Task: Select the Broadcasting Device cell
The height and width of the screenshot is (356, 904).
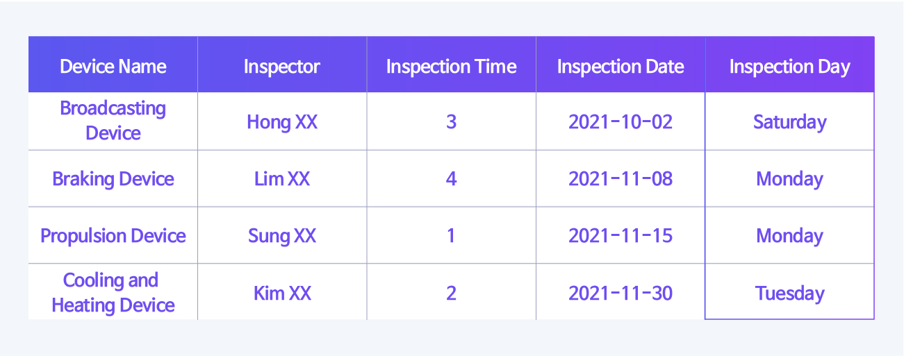Action: 113,121
